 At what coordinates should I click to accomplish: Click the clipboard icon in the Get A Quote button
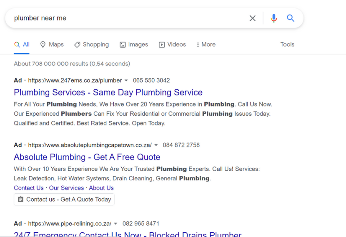point(20,199)
